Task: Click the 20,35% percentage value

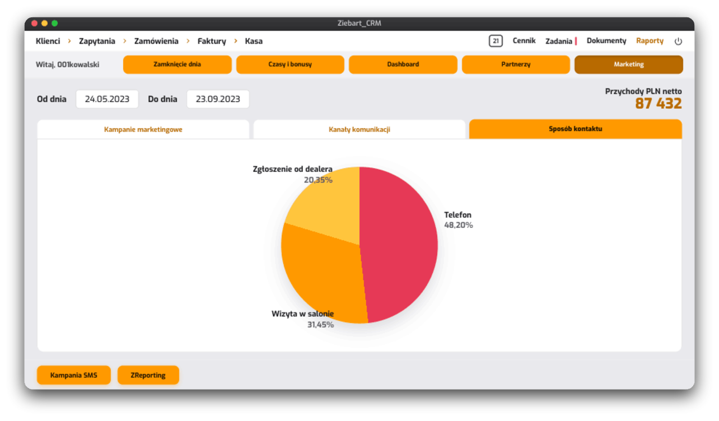Action: 318,180
